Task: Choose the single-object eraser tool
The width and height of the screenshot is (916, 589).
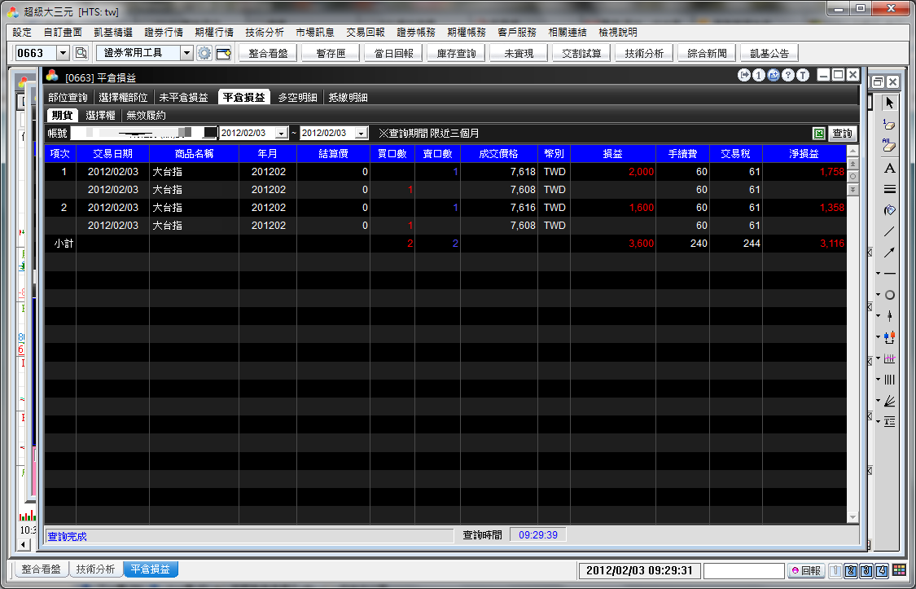Action: (x=889, y=124)
